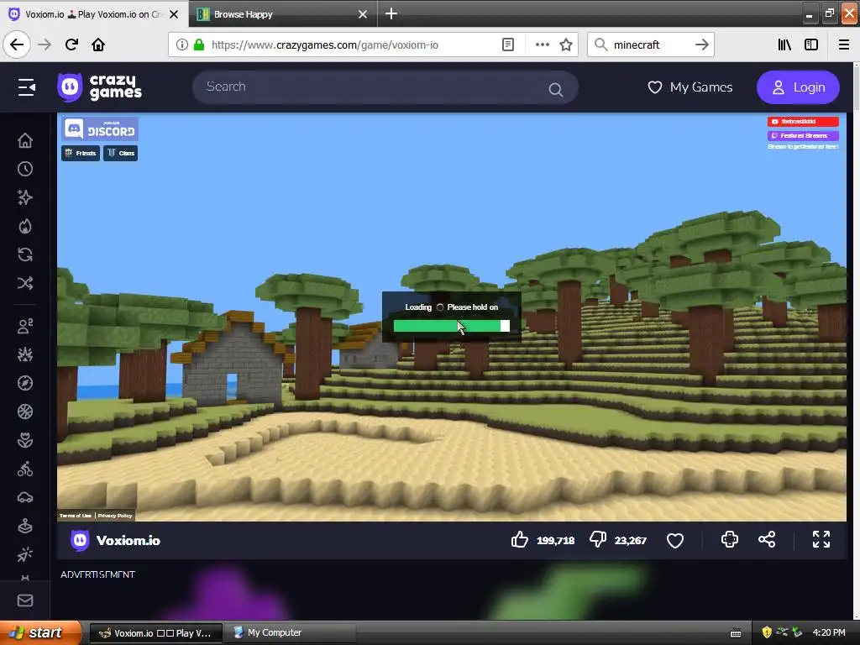Open the Windows start button
The height and width of the screenshot is (645, 860).
pos(39,633)
